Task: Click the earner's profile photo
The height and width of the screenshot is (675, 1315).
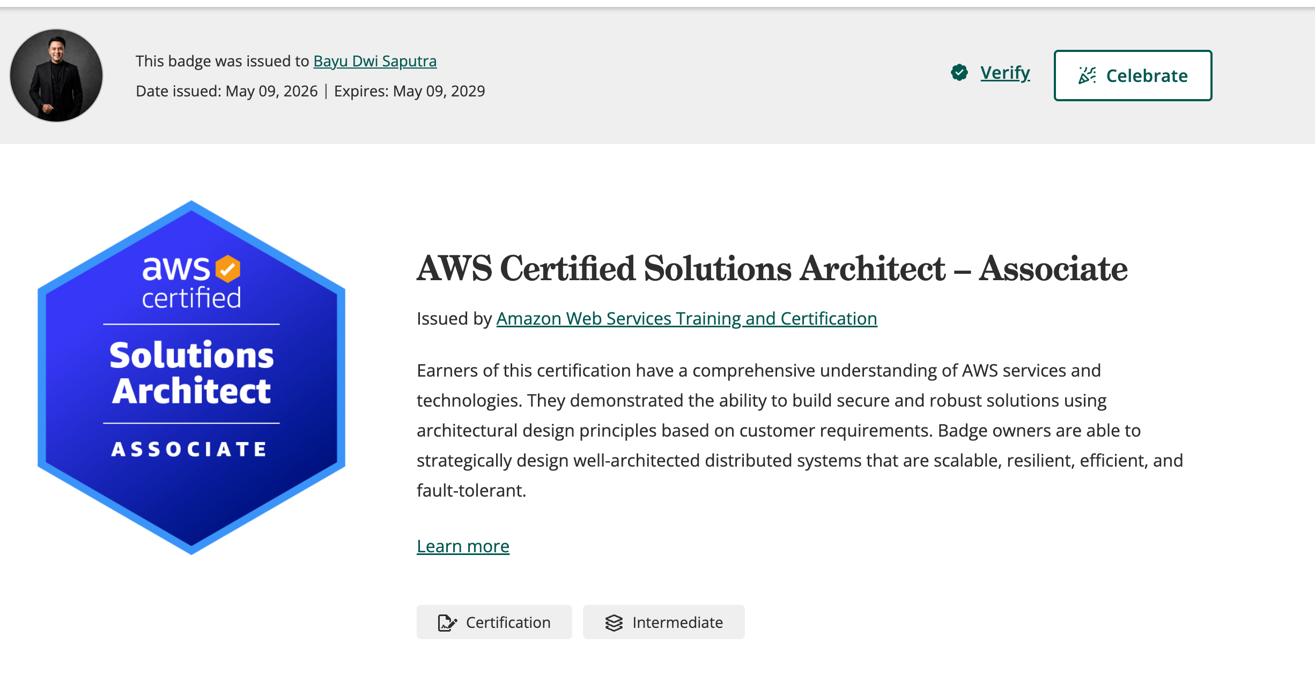Action: 56,76
